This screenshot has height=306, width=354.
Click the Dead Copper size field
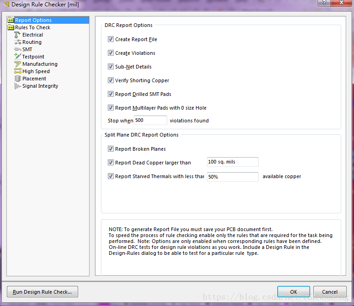pos(232,162)
